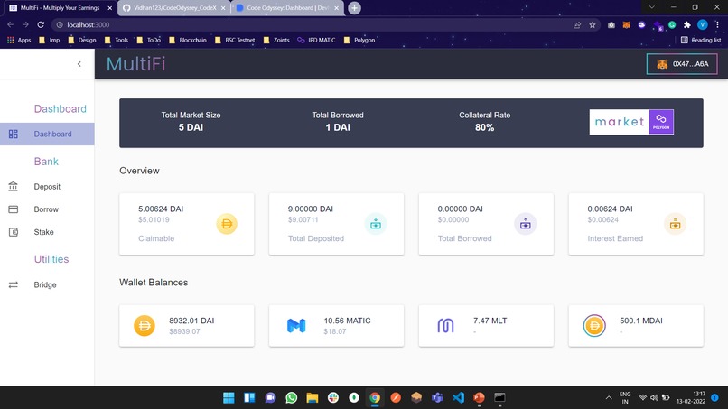
Task: Reload the page
Action: (41, 24)
